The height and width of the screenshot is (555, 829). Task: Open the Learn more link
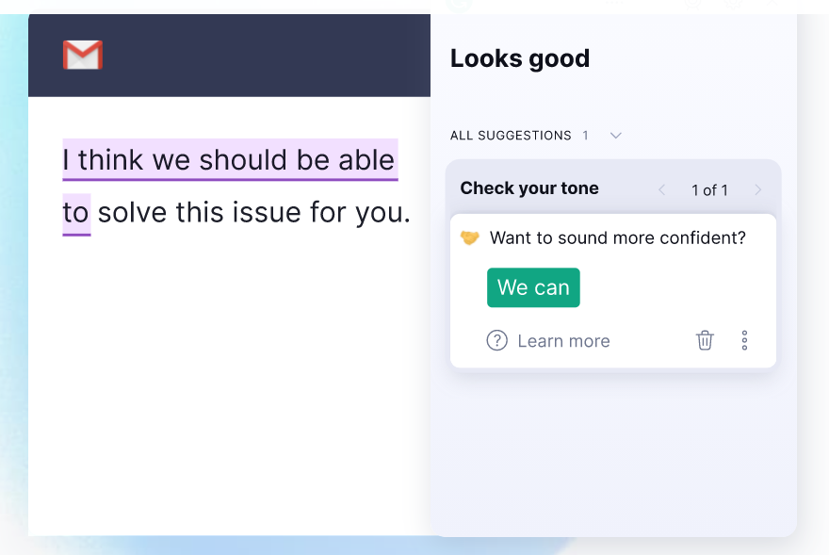click(563, 341)
